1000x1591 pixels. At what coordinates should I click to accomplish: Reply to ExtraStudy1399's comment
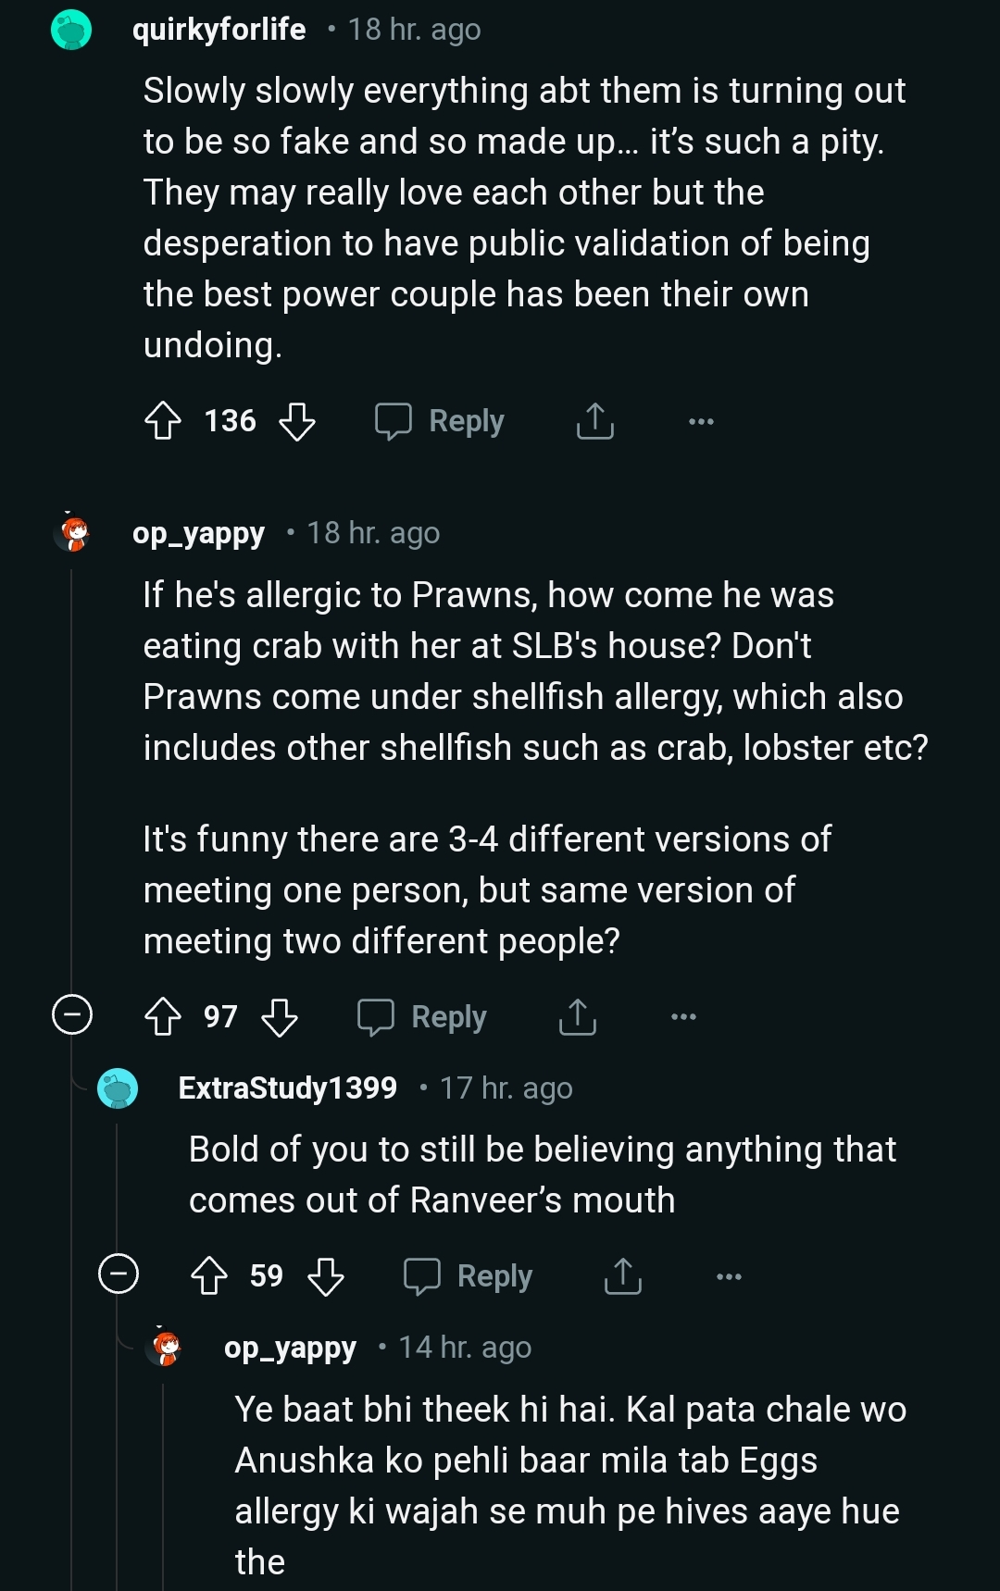[x=469, y=1275]
